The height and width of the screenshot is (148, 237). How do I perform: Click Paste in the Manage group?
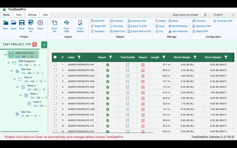[x=173, y=21]
